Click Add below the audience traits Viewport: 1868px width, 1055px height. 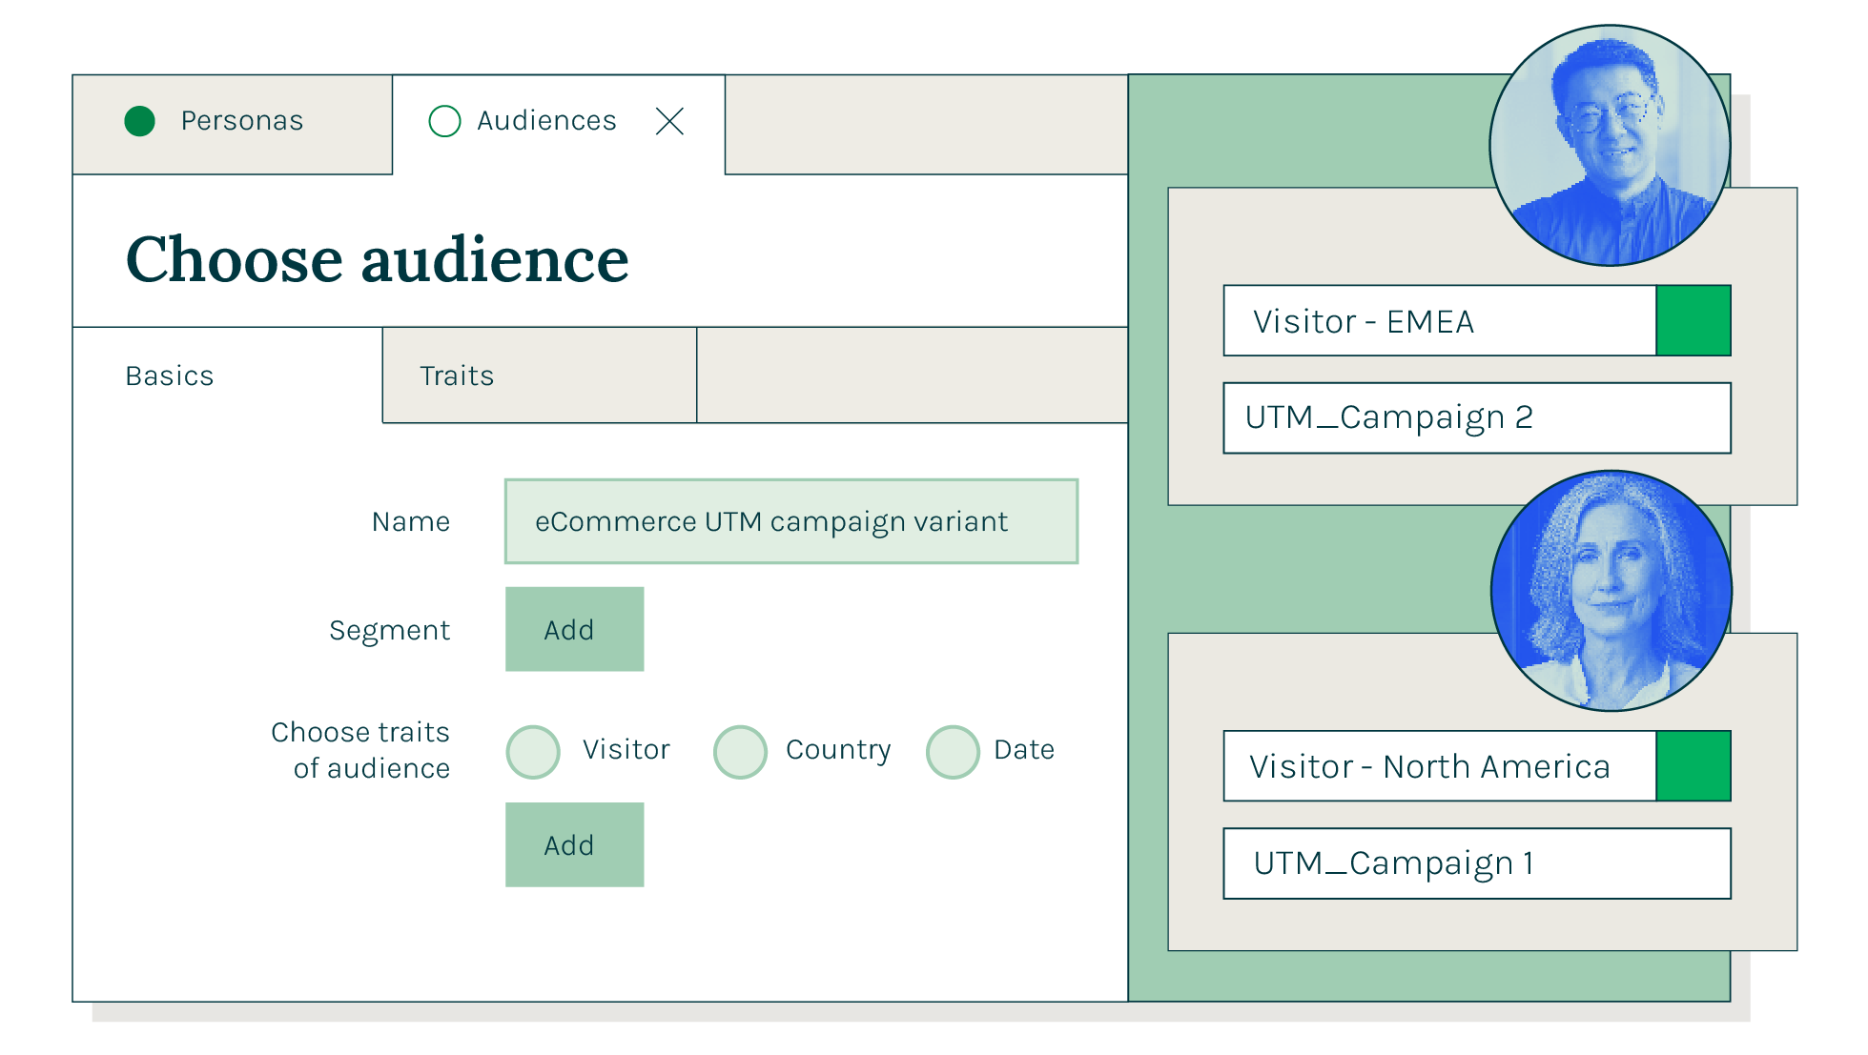pyautogui.click(x=574, y=844)
